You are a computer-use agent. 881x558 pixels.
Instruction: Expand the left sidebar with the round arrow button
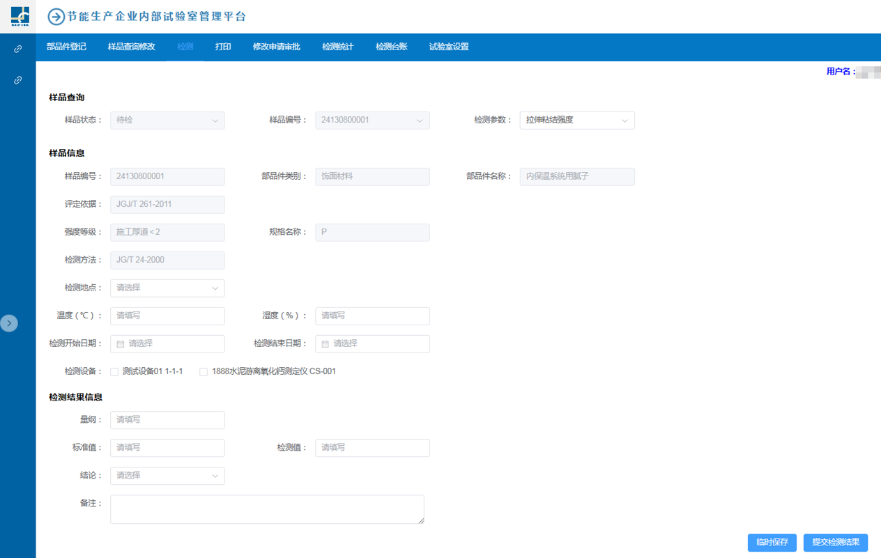(9, 323)
